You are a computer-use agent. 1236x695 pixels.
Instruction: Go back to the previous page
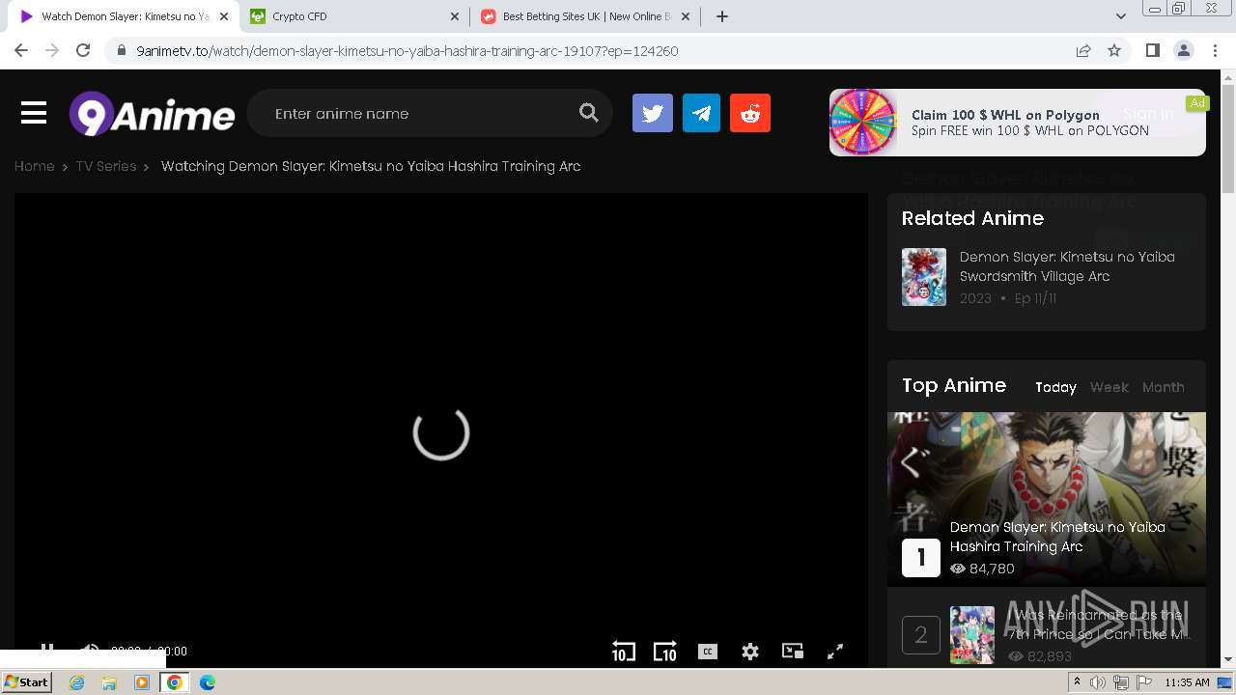pos(21,50)
